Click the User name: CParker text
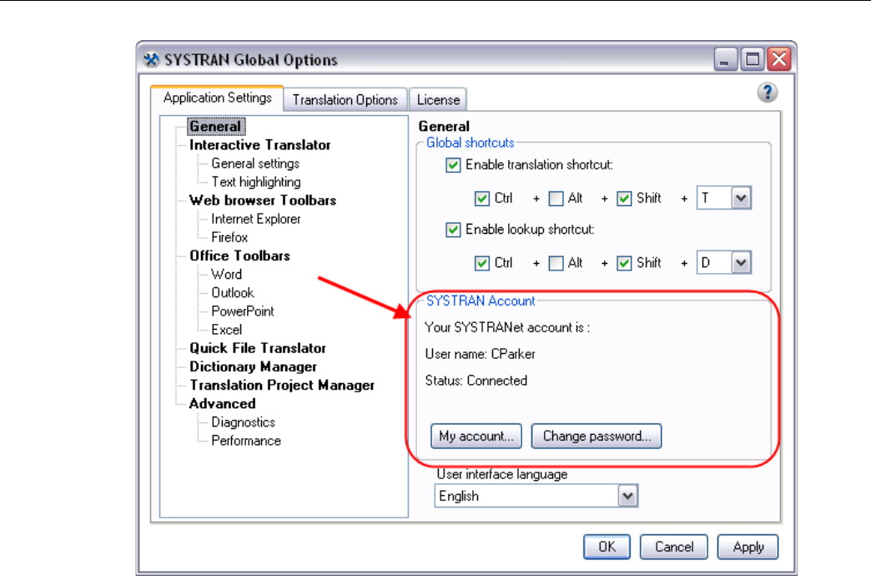Screen dimensions: 871x576 [x=480, y=354]
